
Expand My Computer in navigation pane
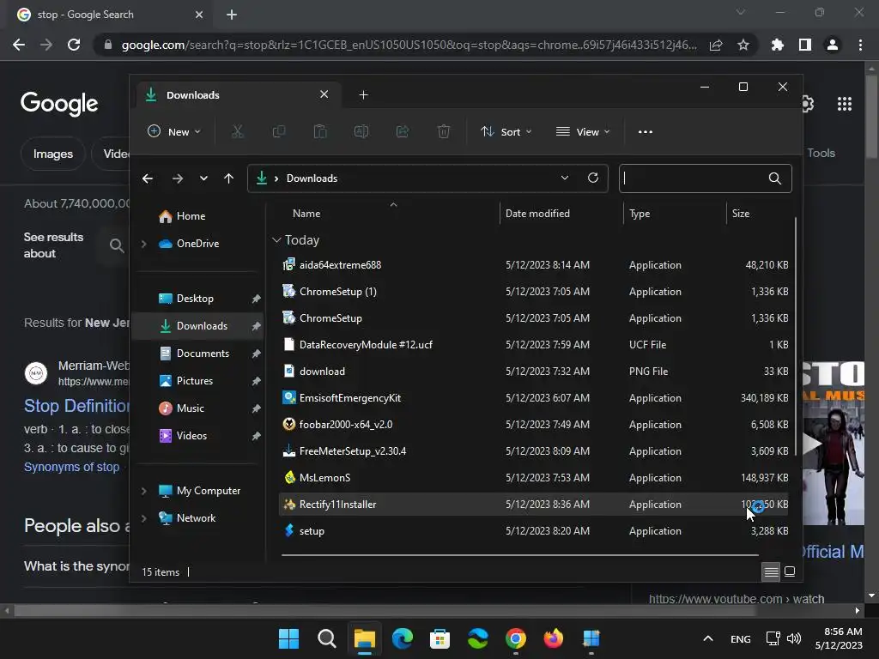pos(143,491)
